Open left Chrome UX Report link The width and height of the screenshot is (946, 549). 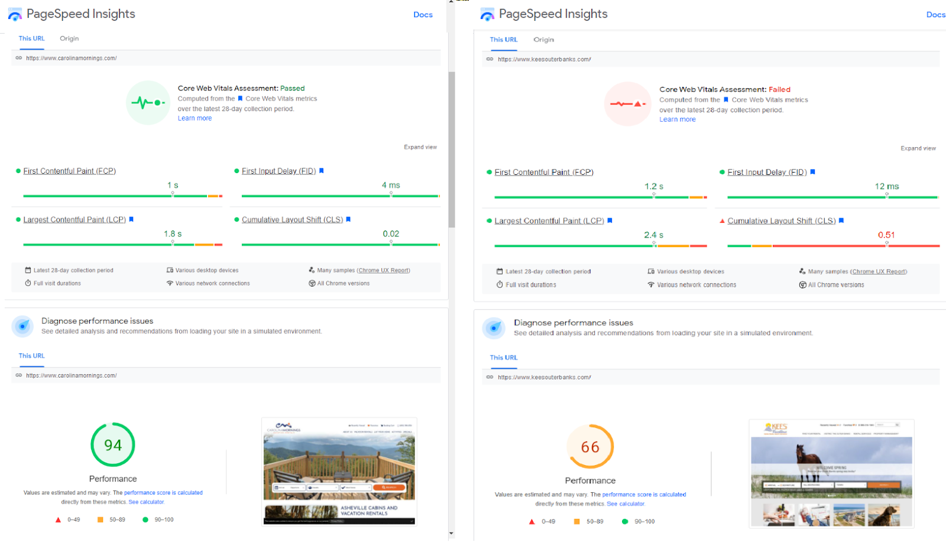[x=383, y=270]
